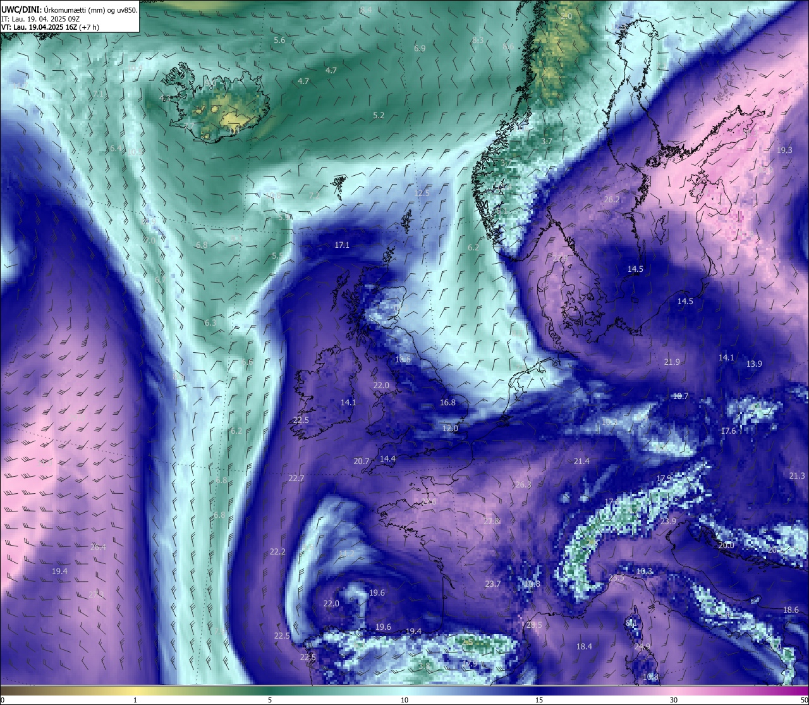Click the 10.7 value over central Europe
The height and width of the screenshot is (705, 809).
pos(681,396)
